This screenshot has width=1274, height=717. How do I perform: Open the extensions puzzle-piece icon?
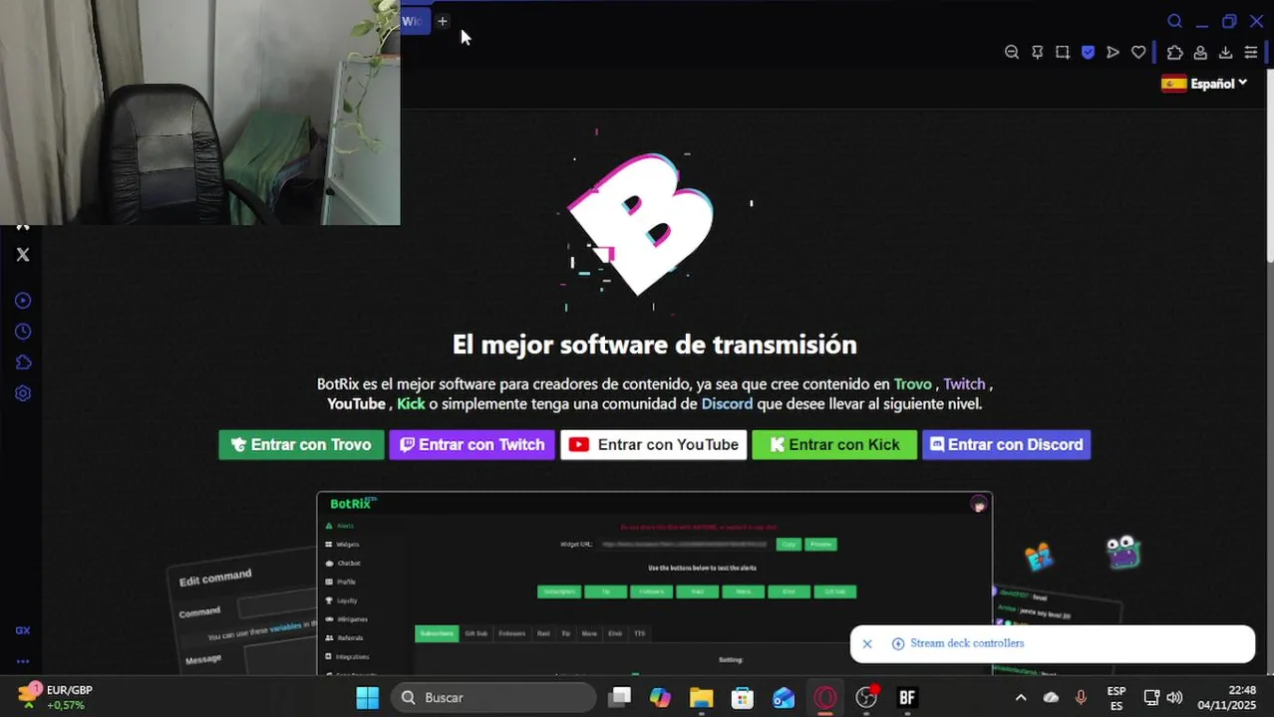point(1175,53)
